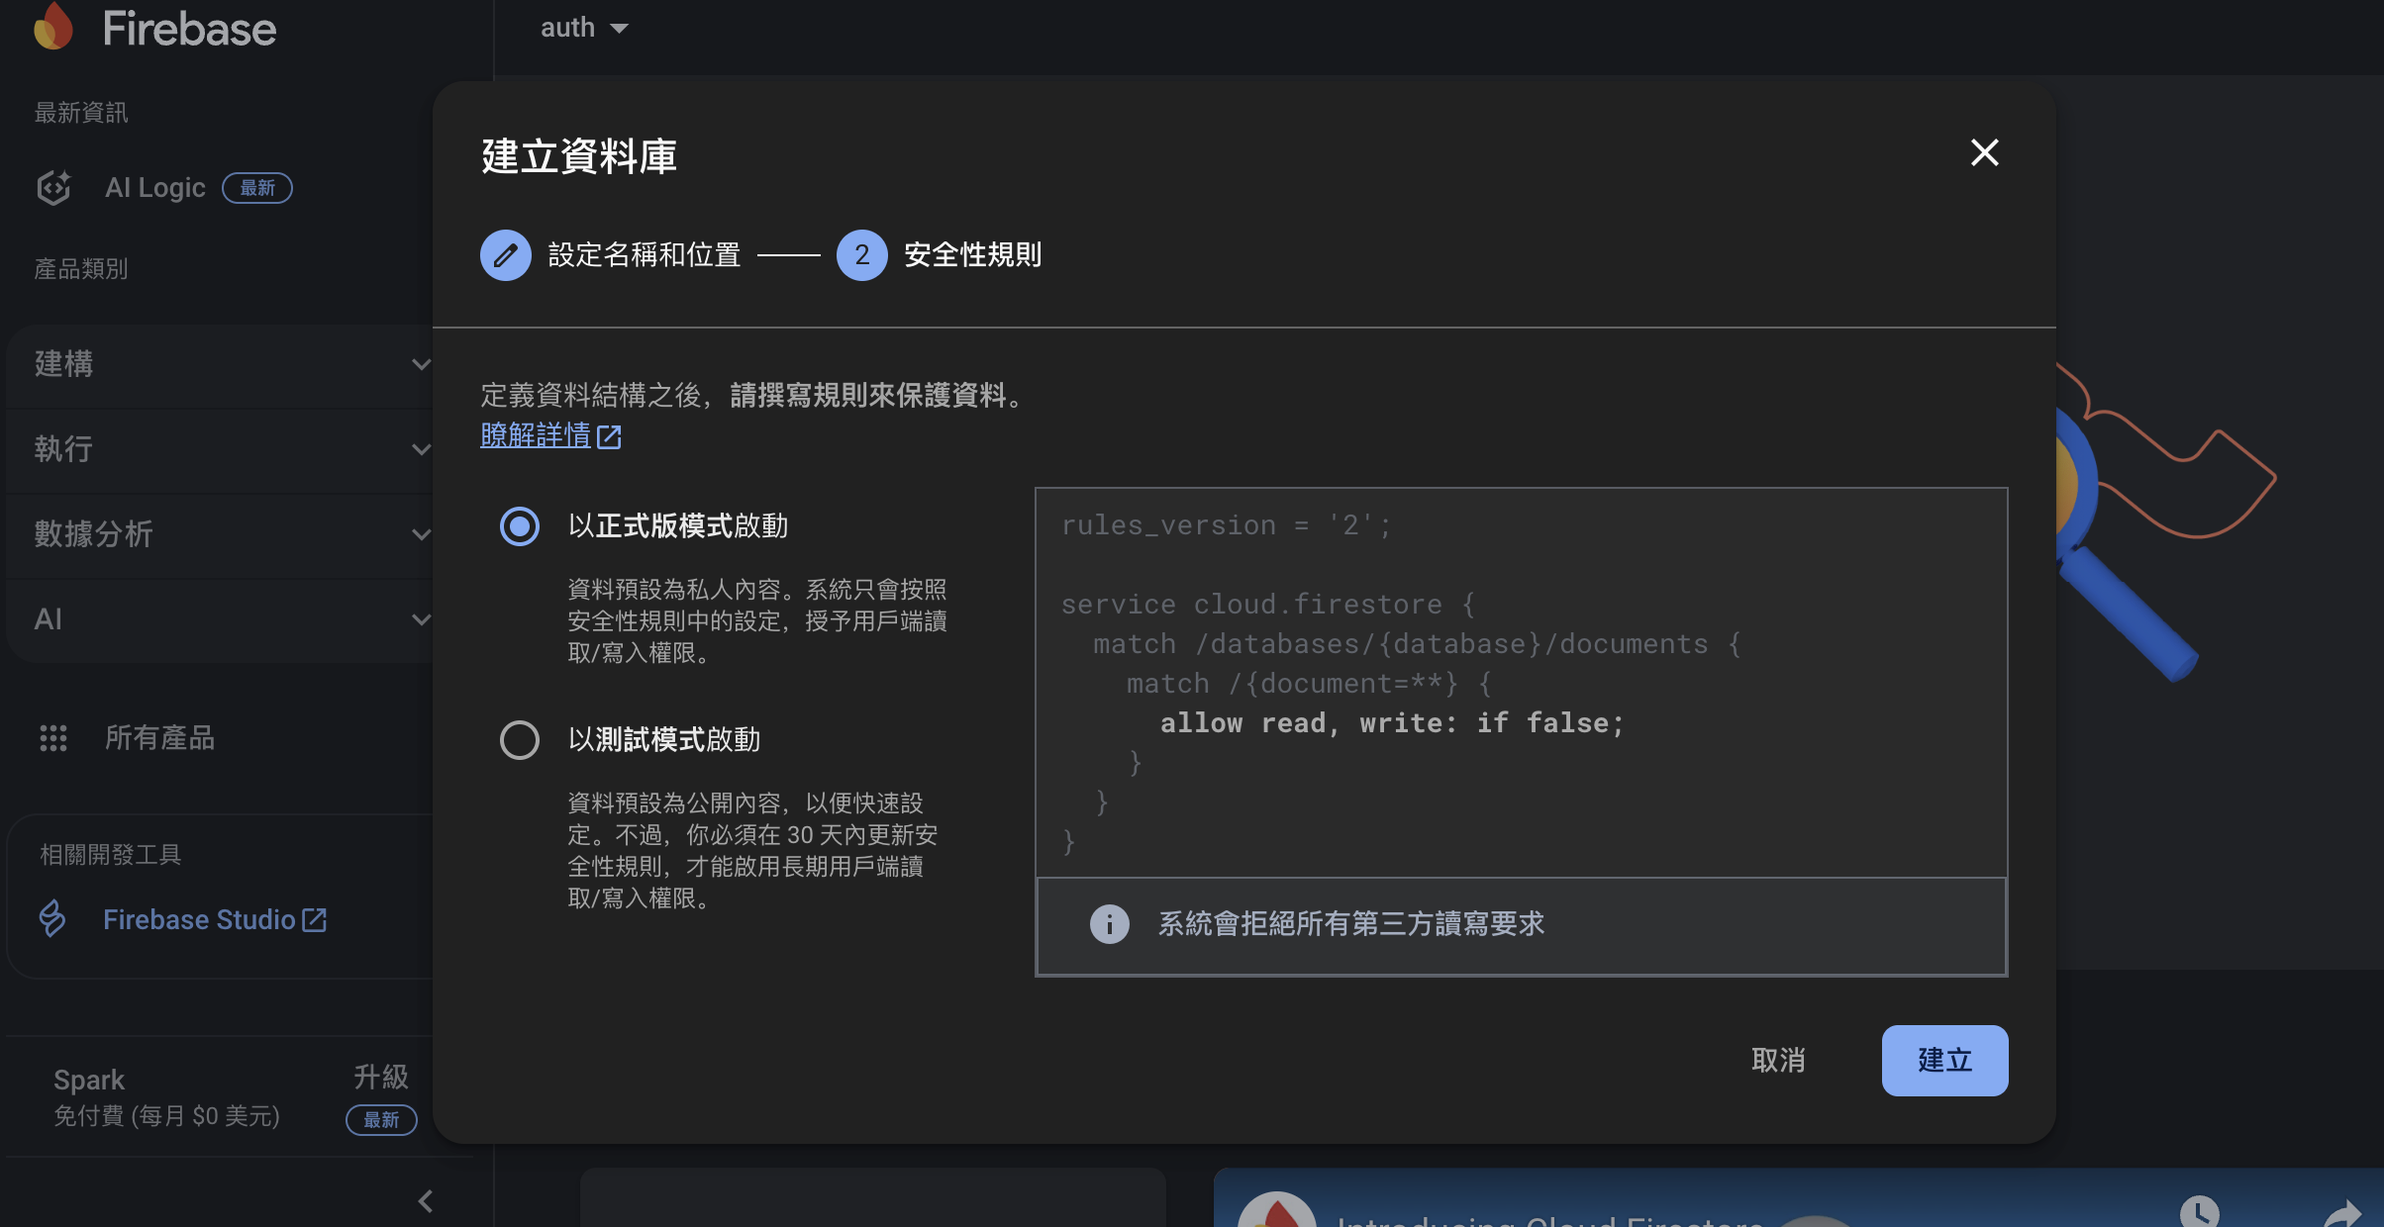Screen dimensions: 2384x1227
Task: Open Firebase Studio link
Action: tap(214, 920)
